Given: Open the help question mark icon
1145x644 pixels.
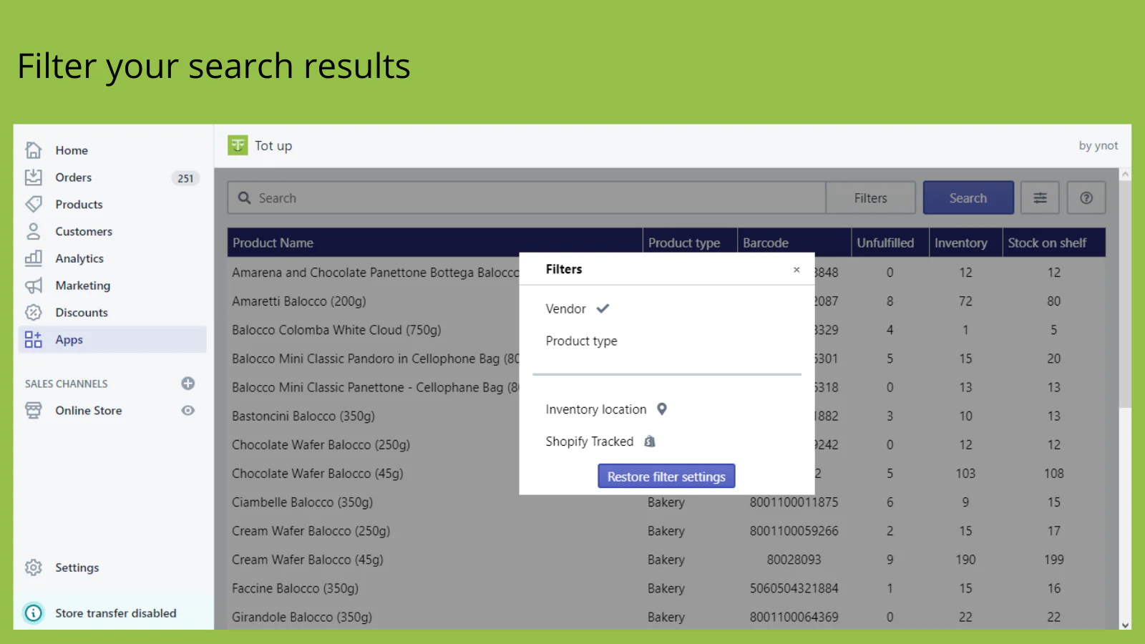Looking at the screenshot, I should pos(1086,197).
